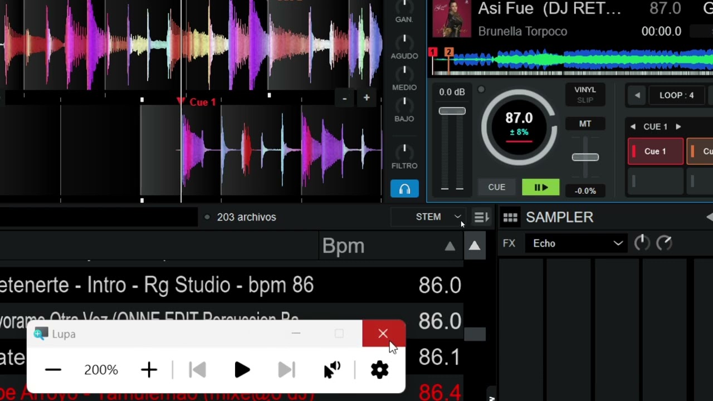Go to next cue page arrow
Image resolution: width=713 pixels, height=401 pixels.
click(678, 127)
